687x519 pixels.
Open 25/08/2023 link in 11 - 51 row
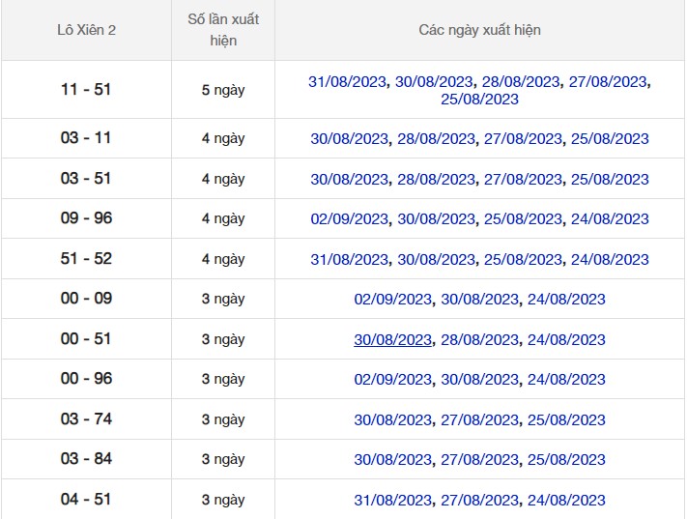479,99
